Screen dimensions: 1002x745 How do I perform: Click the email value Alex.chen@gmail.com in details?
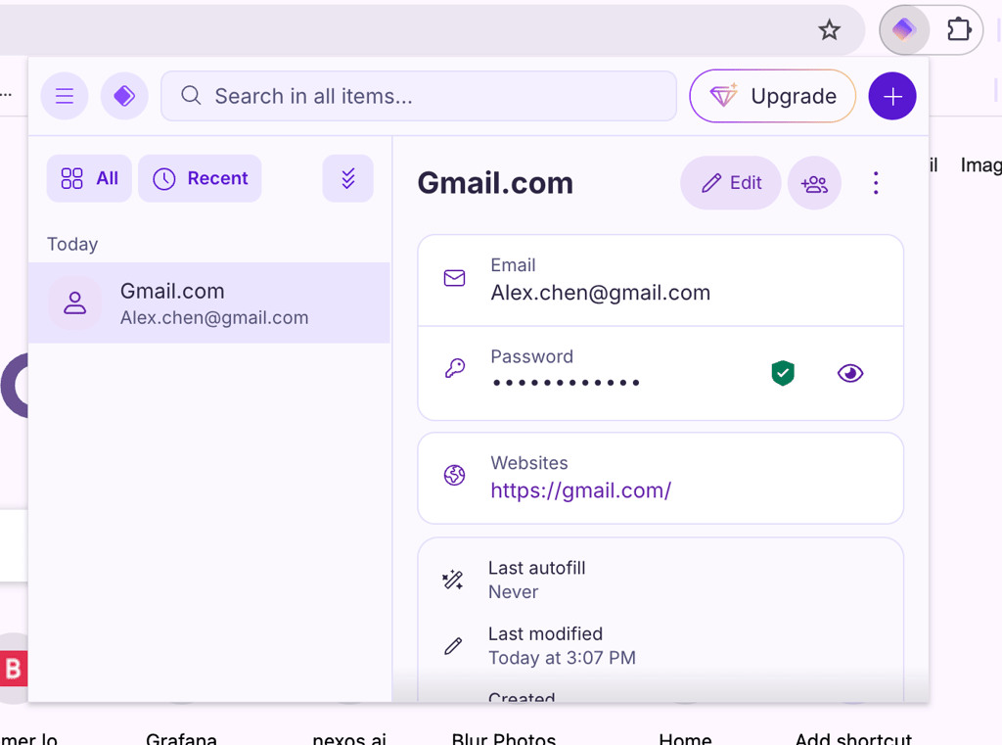pyautogui.click(x=600, y=293)
